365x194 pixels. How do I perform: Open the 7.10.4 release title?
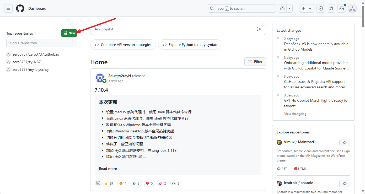pyautogui.click(x=101, y=90)
